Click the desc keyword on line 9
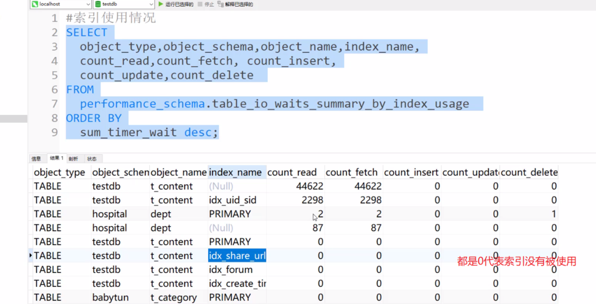 (x=198, y=133)
